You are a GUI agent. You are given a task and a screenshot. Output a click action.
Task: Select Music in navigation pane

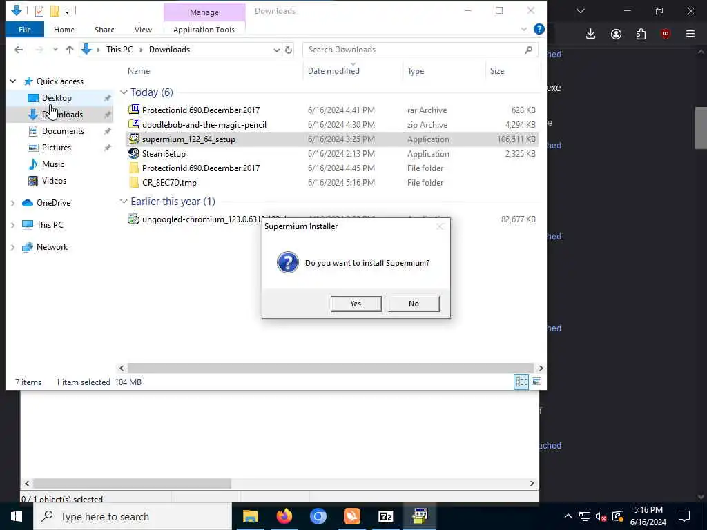pyautogui.click(x=52, y=164)
